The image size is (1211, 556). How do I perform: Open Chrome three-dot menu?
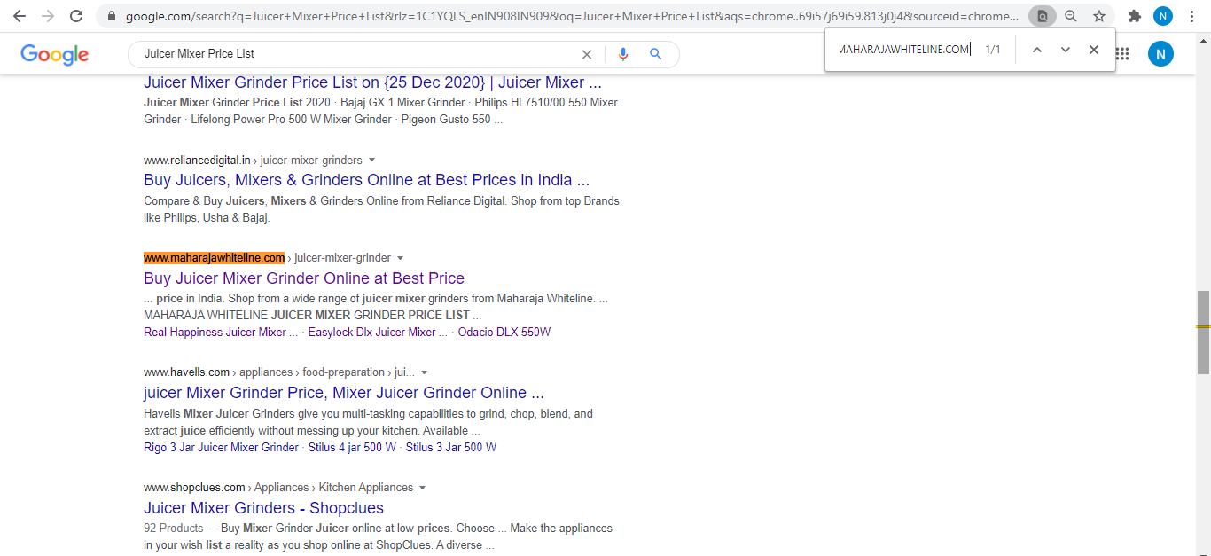pos(1192,16)
